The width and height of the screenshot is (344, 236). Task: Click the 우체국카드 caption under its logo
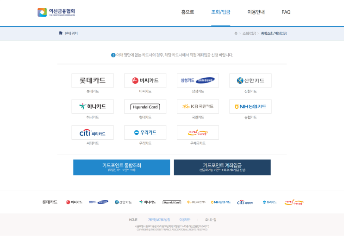point(198,143)
